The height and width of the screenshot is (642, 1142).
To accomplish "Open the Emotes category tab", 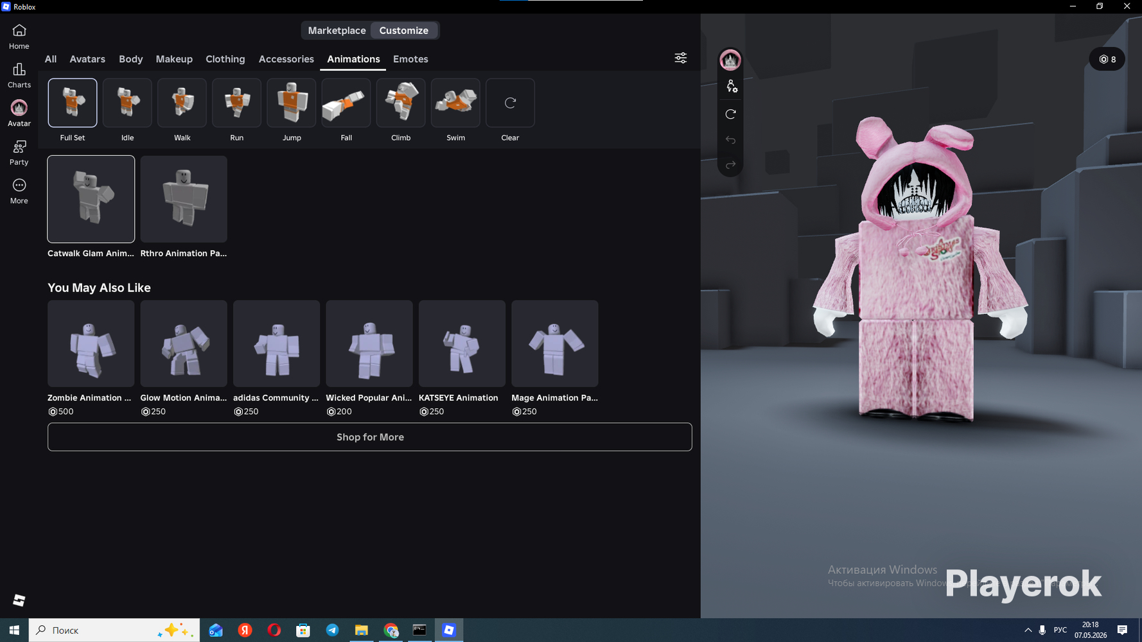I will (410, 59).
